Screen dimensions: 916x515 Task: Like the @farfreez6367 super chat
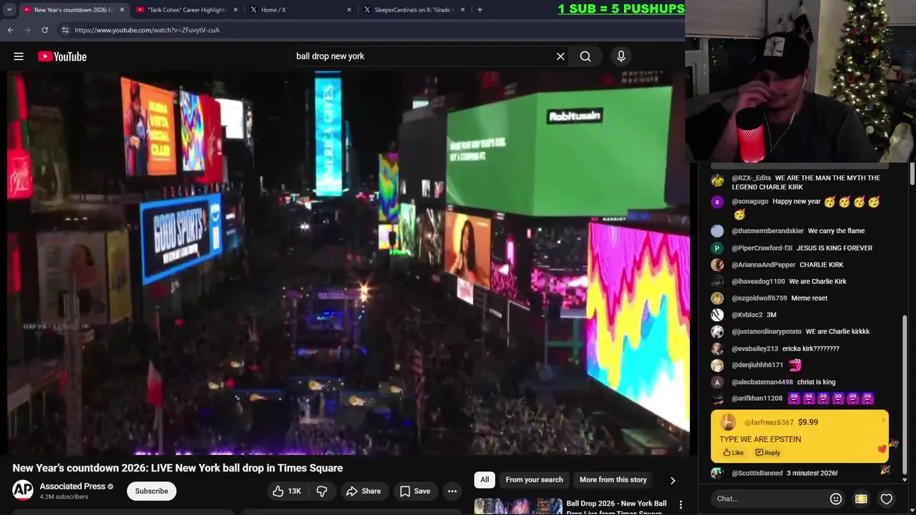(x=733, y=453)
